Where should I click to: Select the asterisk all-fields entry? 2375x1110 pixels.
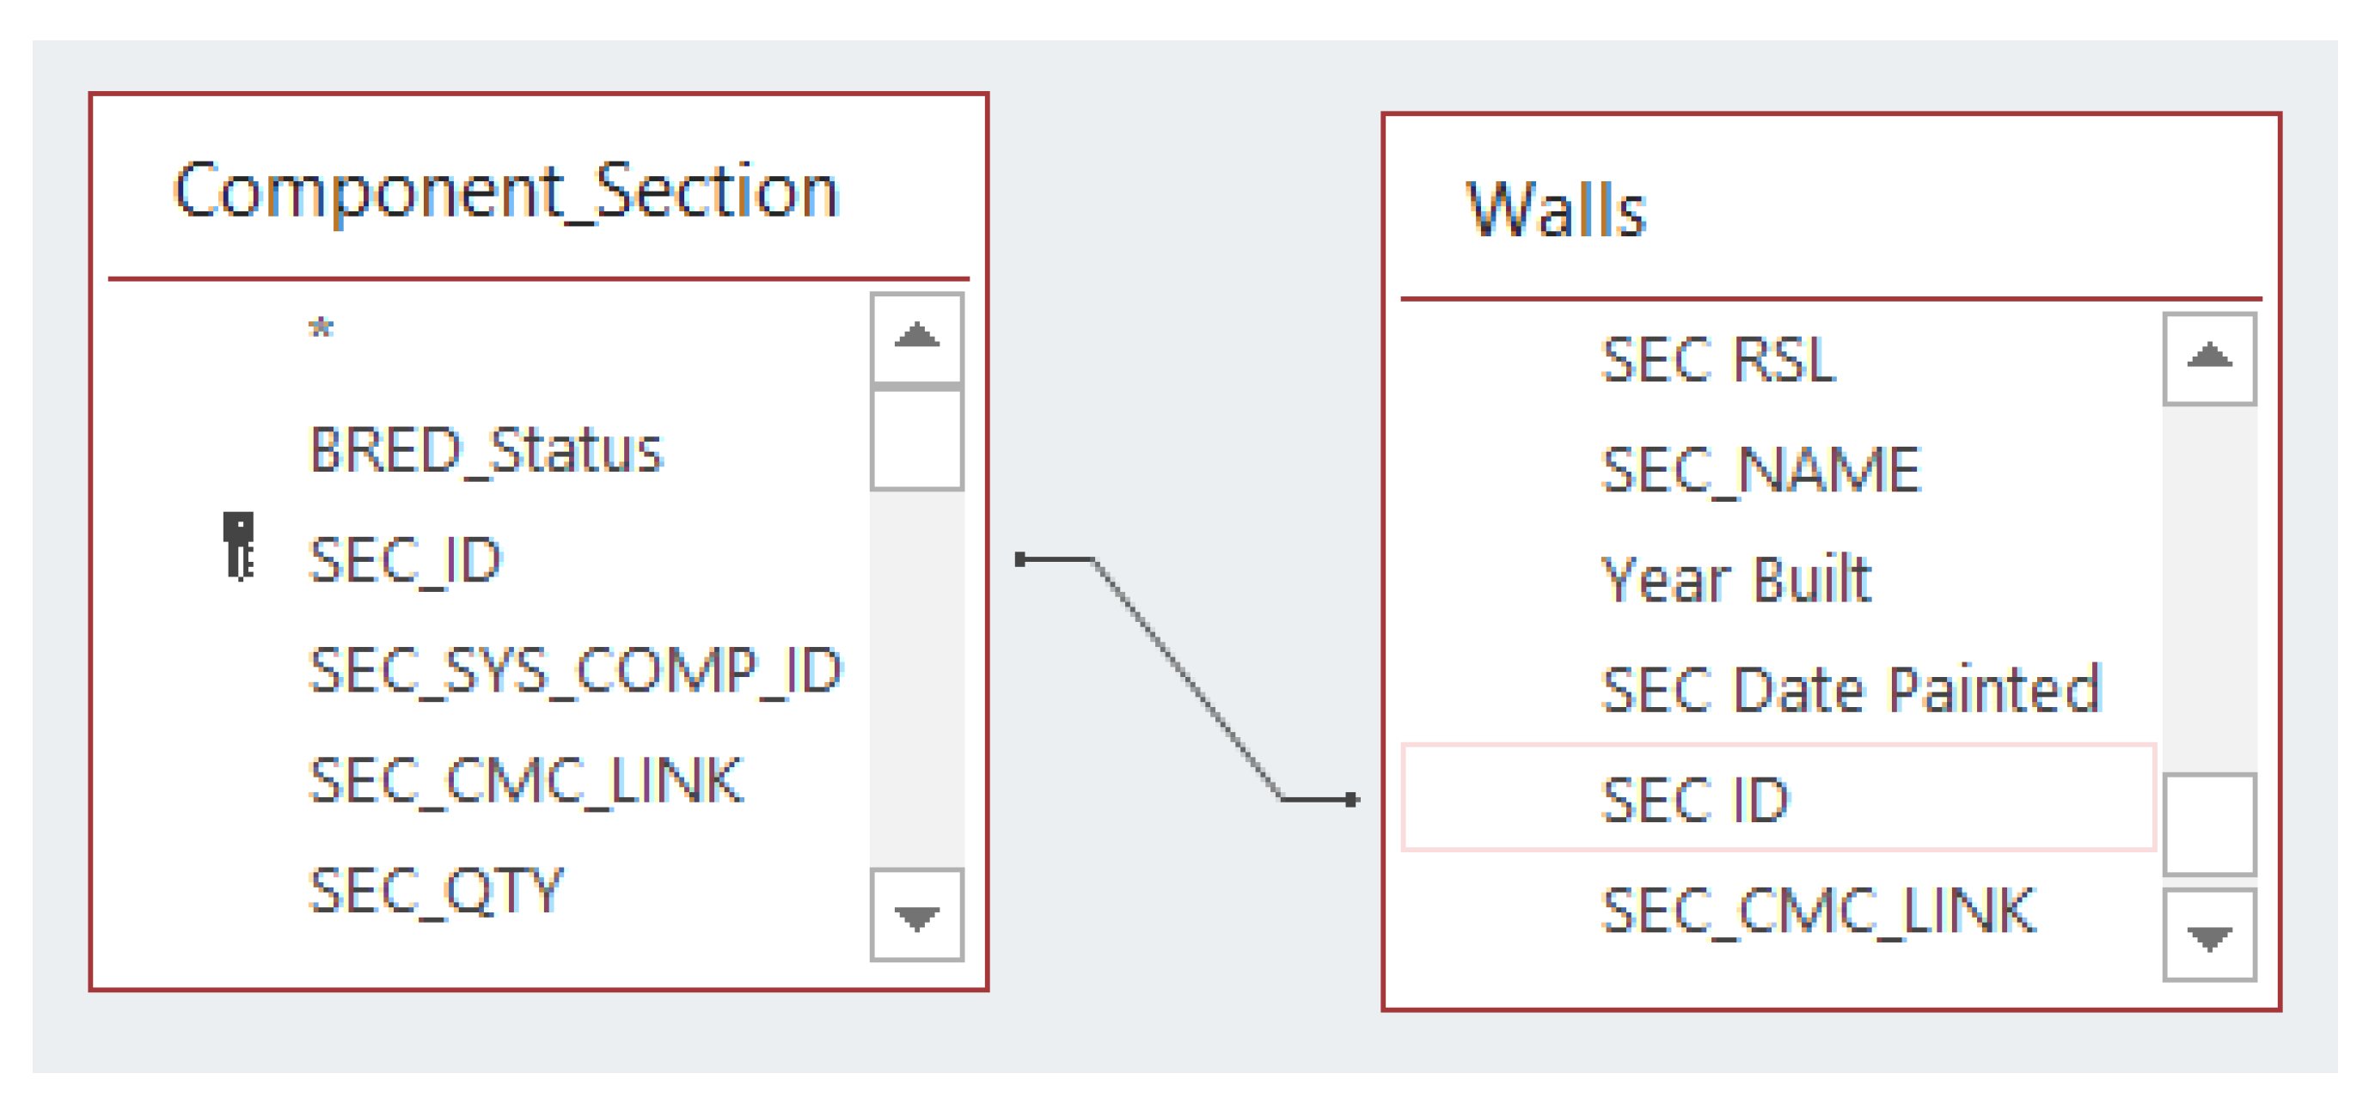(321, 329)
